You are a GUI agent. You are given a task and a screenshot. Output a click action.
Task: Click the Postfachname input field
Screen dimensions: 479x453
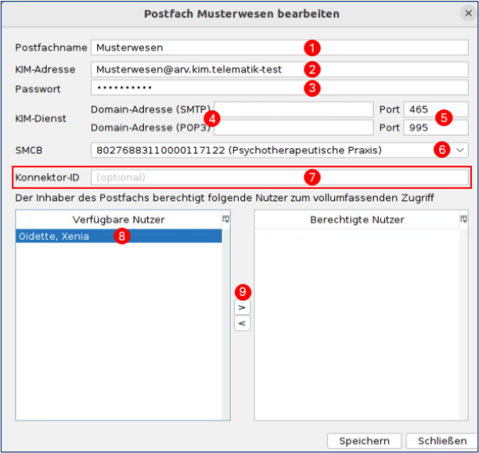pos(279,48)
